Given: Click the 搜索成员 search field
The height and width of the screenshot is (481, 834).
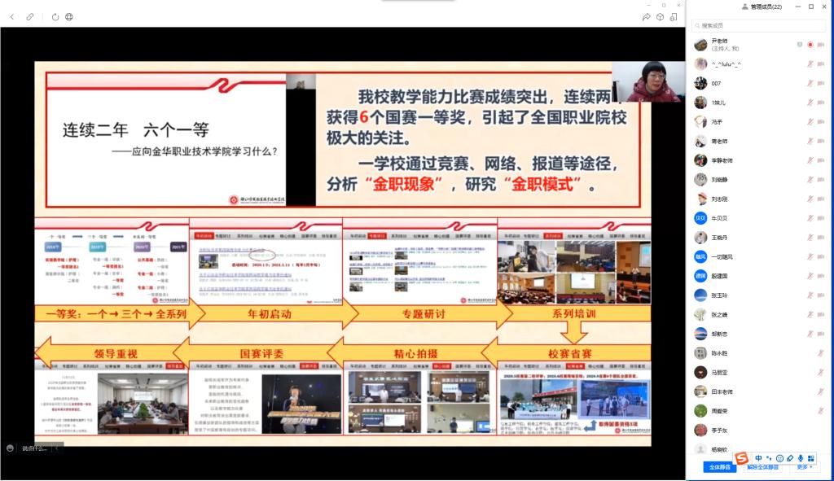Looking at the screenshot, I should pos(759,25).
